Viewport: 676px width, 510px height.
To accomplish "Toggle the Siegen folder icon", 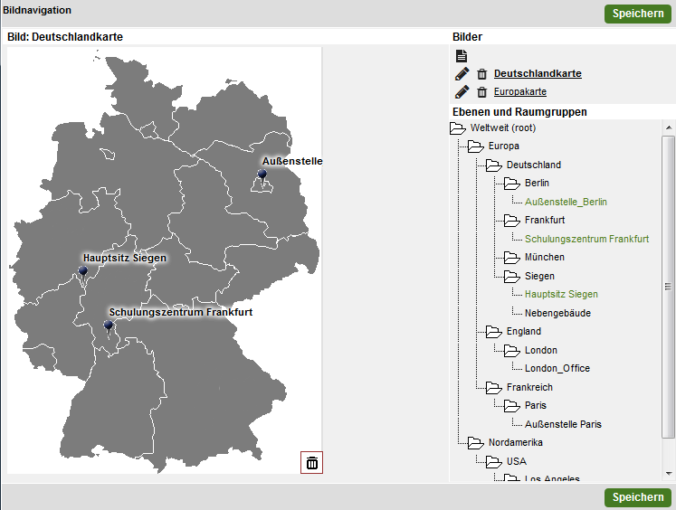I will pyautogui.click(x=511, y=276).
